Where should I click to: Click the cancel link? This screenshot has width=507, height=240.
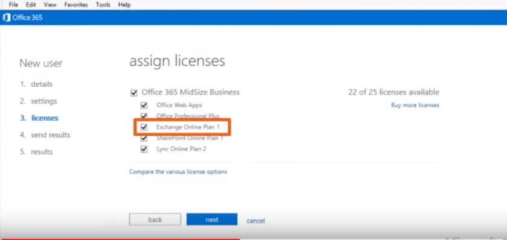click(x=256, y=221)
